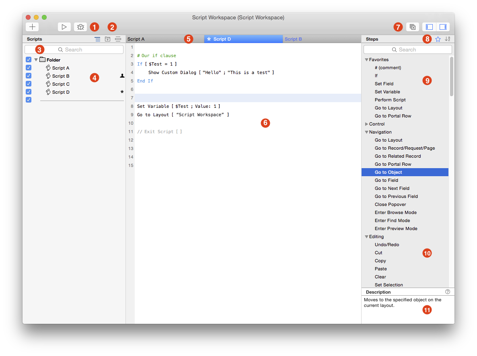Click the 'If [ $Test = 1 ]' script line
This screenshot has width=477, height=356.
[x=157, y=64]
